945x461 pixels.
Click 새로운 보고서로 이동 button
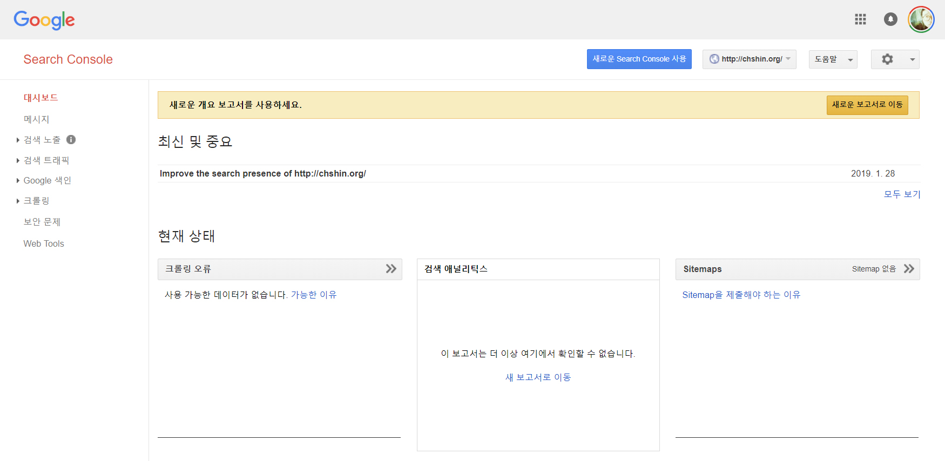pyautogui.click(x=867, y=105)
